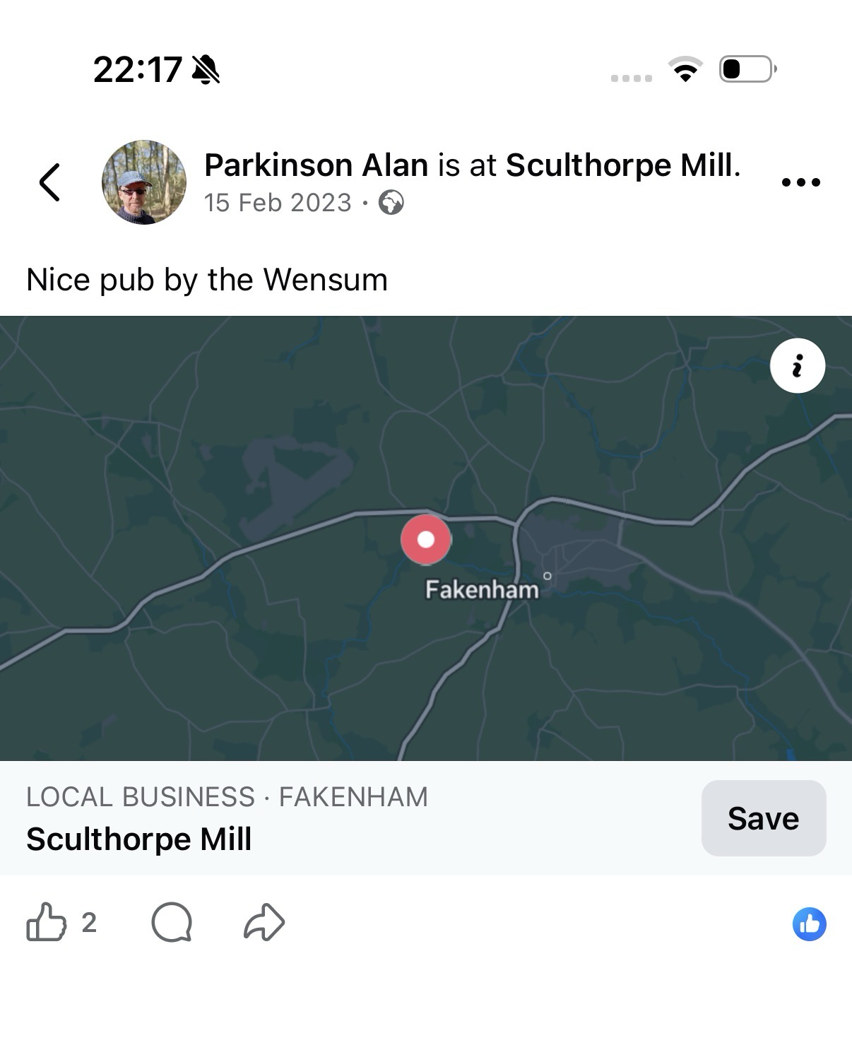The height and width of the screenshot is (1050, 852).
Task: Tap the share arrow icon
Action: click(264, 922)
